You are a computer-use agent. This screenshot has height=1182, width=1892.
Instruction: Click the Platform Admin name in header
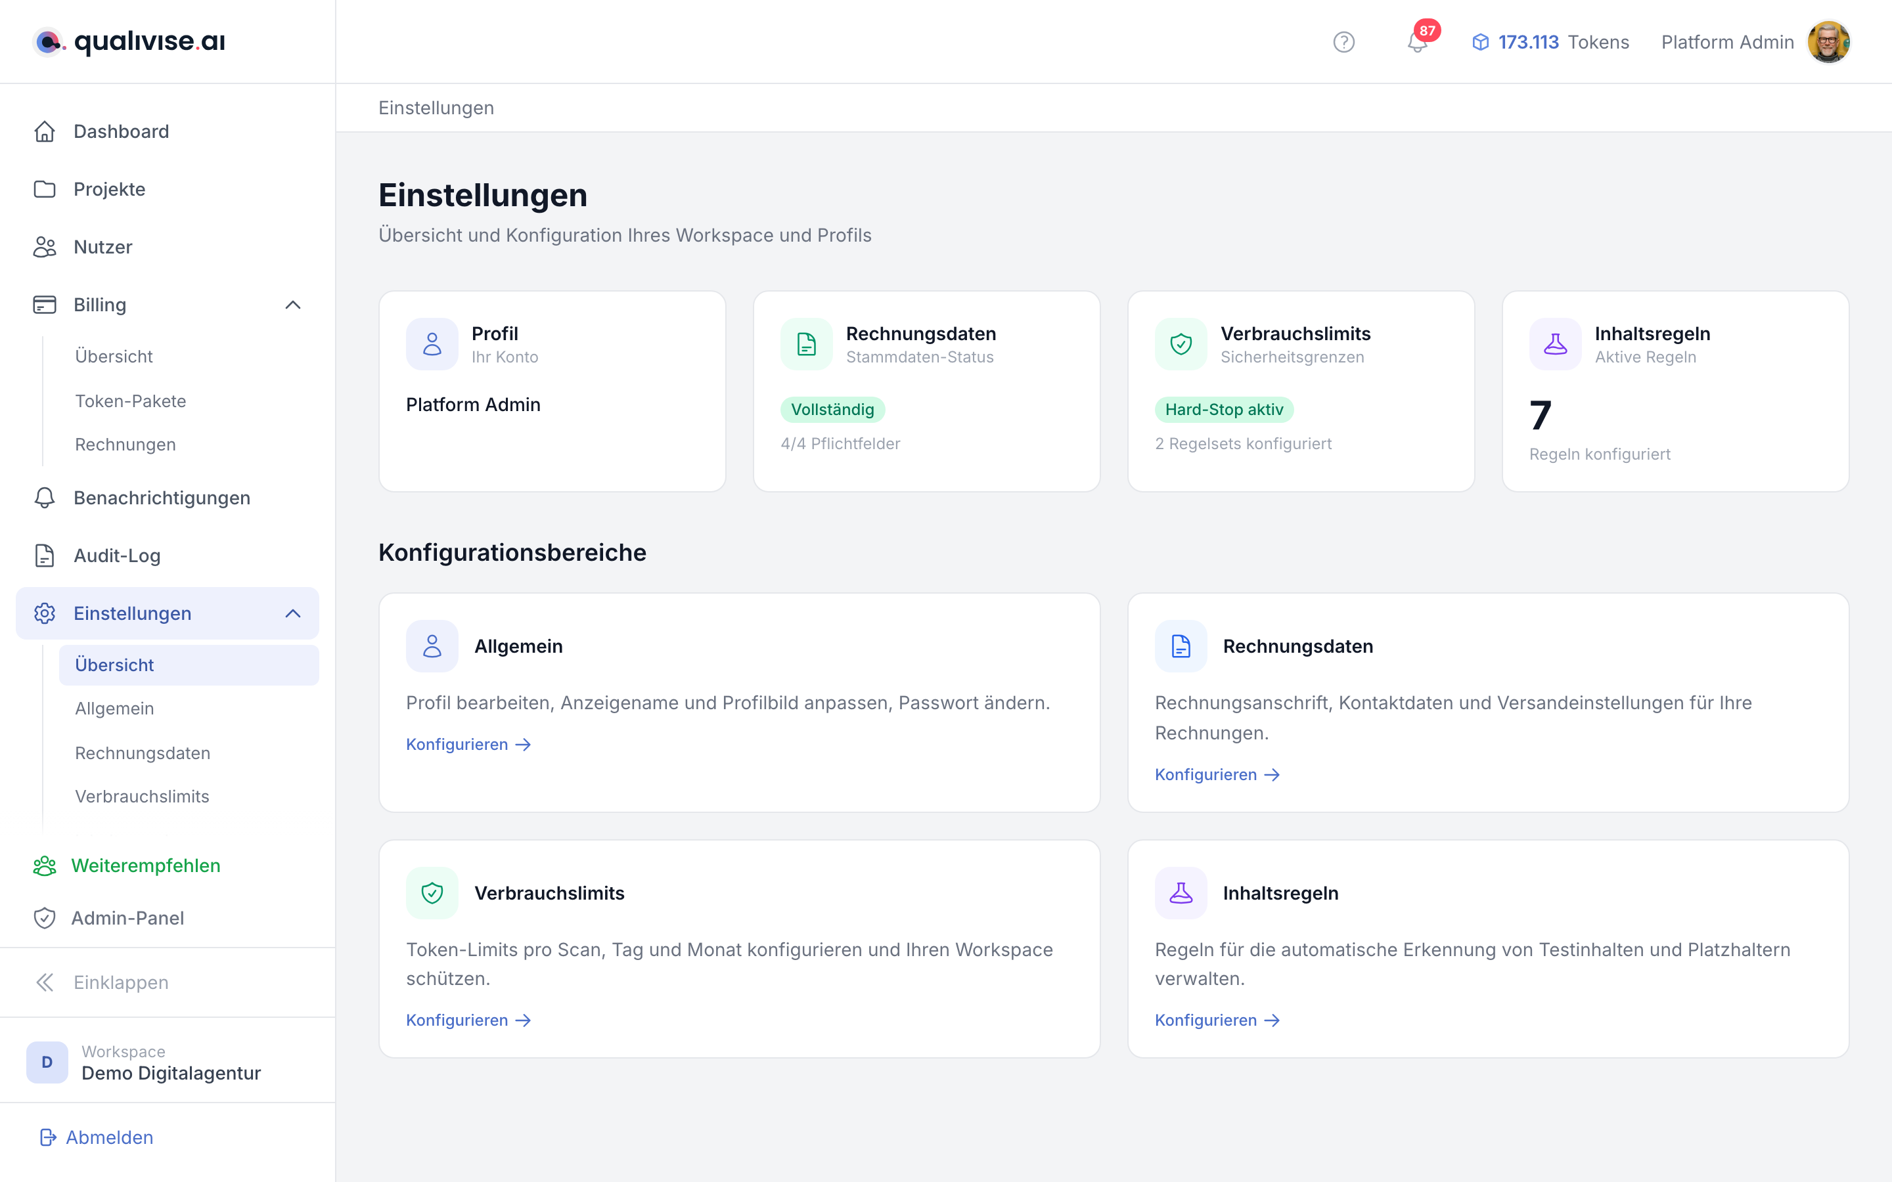(1727, 42)
